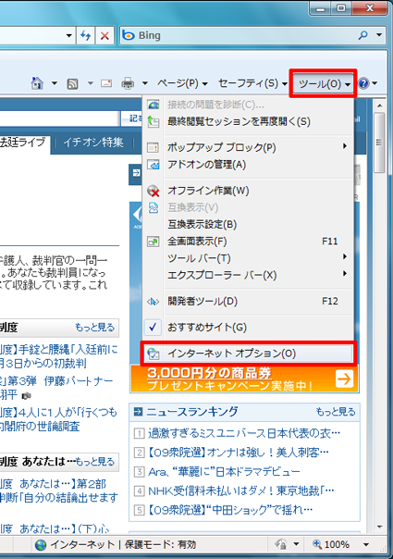The height and width of the screenshot is (559, 393).
Task: Click the ニュースランキング arrow icon
Action: pos(138,412)
